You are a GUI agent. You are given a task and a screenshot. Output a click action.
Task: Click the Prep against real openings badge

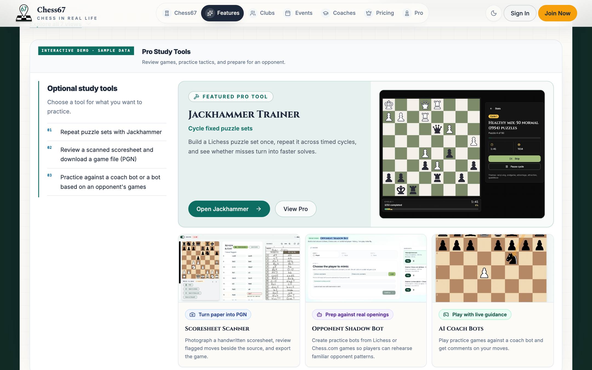[352, 315]
